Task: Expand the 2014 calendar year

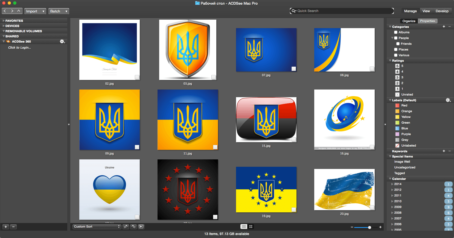Action: point(392,184)
